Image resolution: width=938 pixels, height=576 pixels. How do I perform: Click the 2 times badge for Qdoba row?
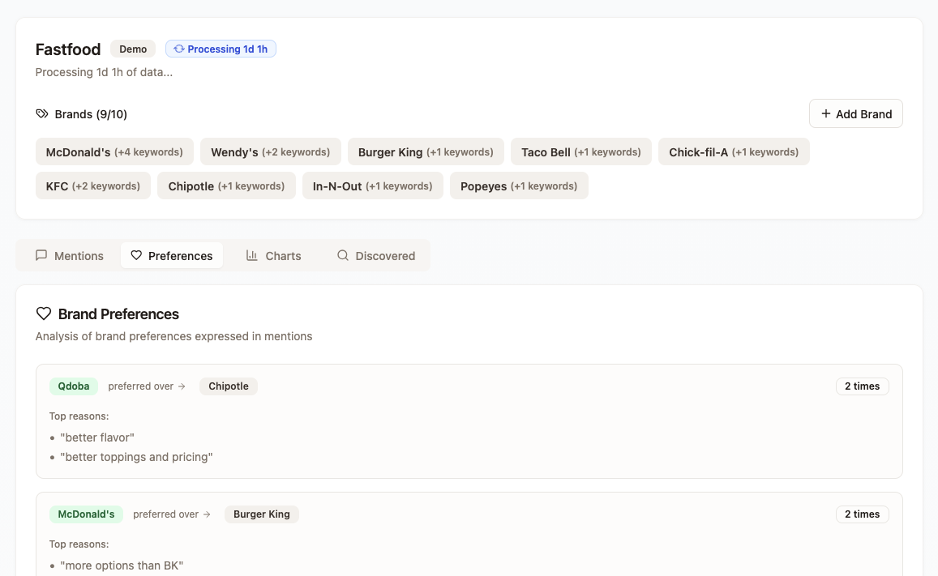pos(862,386)
